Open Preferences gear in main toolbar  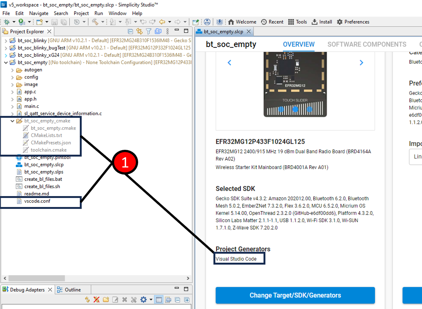(340, 22)
